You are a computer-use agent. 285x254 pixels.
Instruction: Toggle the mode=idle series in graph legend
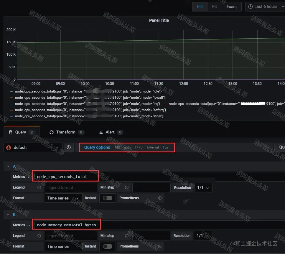pos(59,91)
